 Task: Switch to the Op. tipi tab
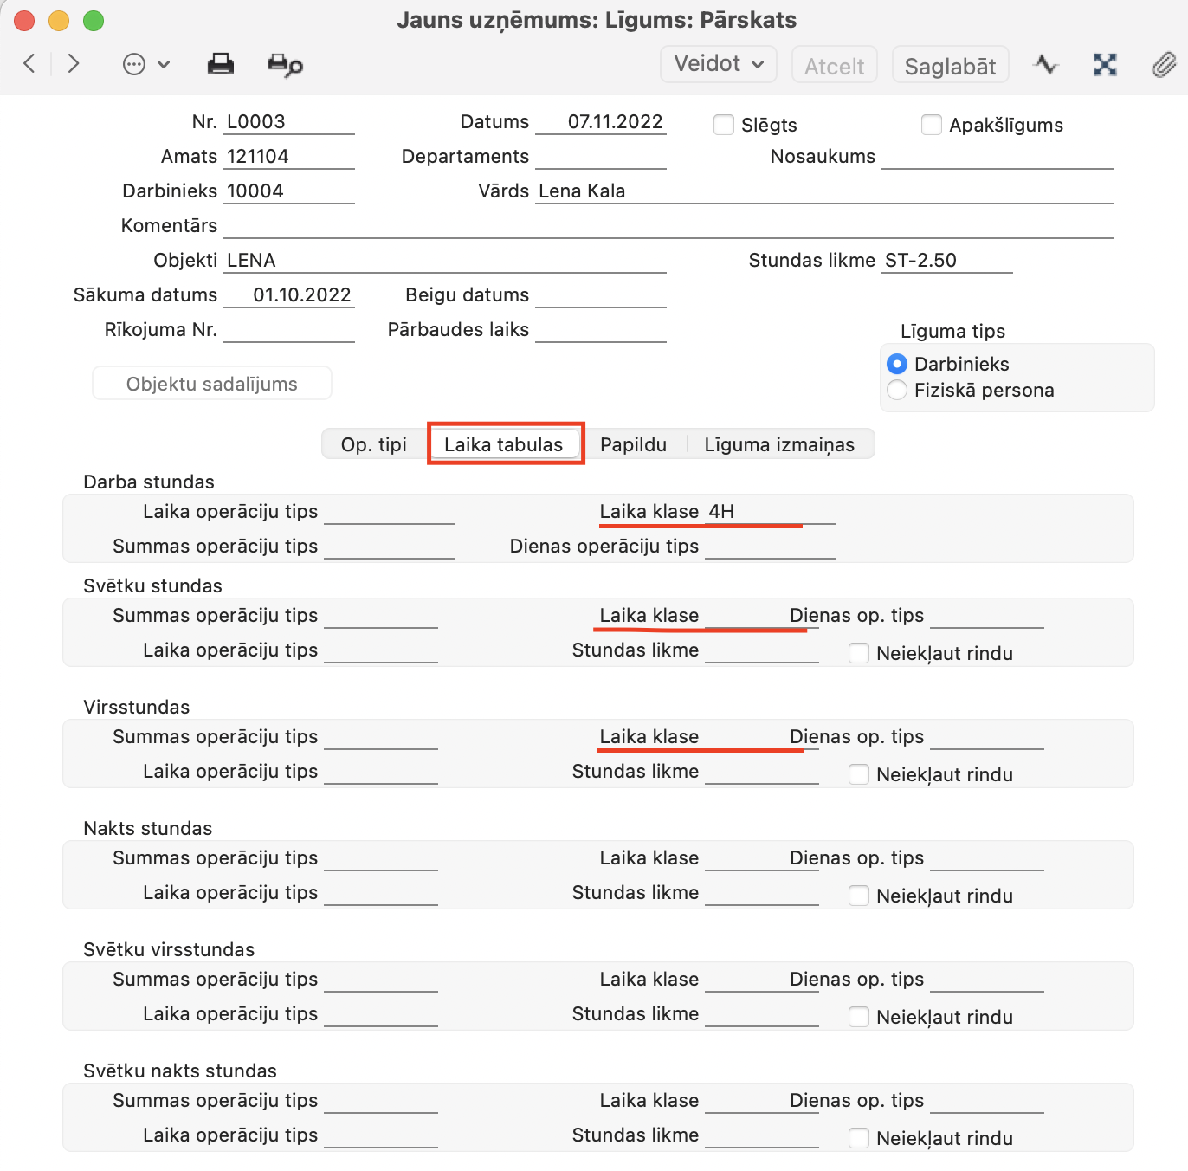374,444
